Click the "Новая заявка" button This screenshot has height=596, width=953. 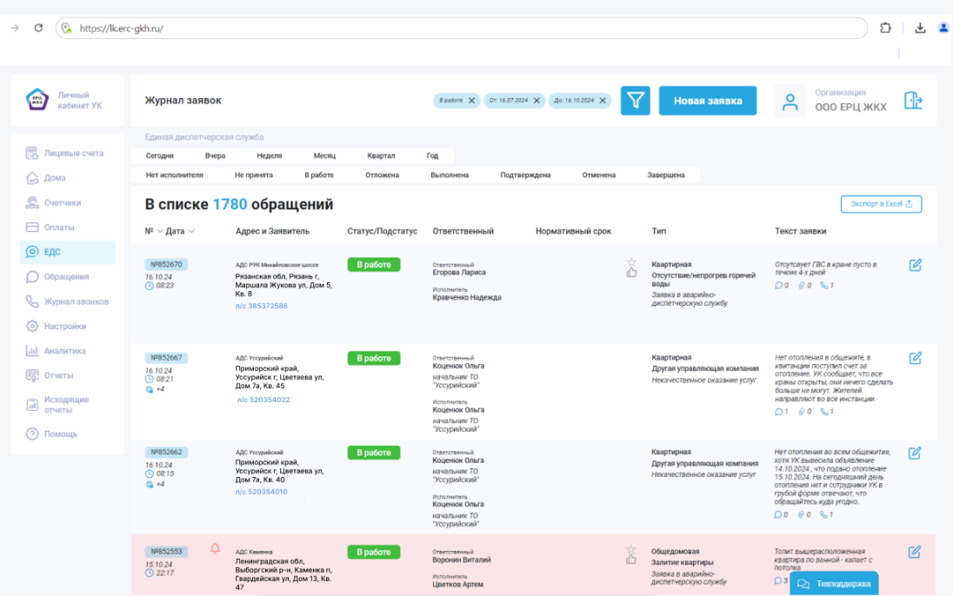(707, 101)
